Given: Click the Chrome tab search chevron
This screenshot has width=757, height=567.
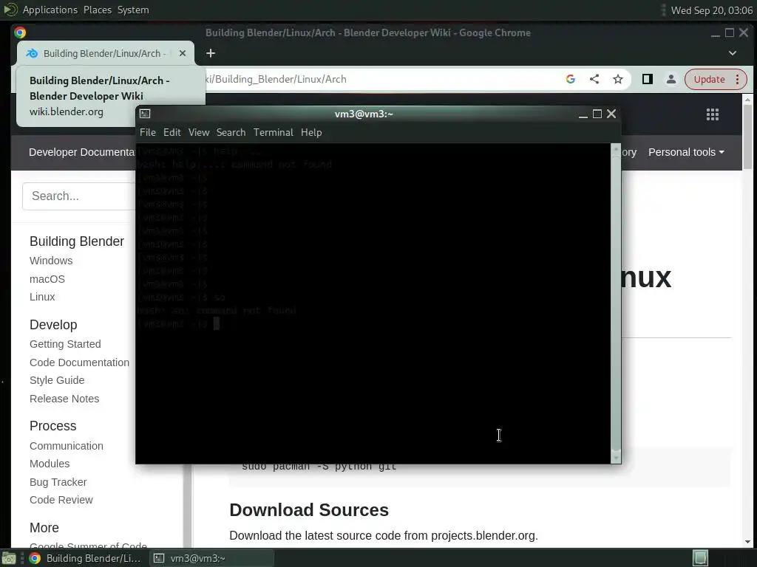Looking at the screenshot, I should (x=733, y=53).
